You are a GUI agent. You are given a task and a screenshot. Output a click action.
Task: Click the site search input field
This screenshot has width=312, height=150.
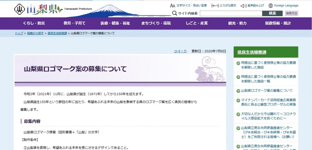(231, 13)
